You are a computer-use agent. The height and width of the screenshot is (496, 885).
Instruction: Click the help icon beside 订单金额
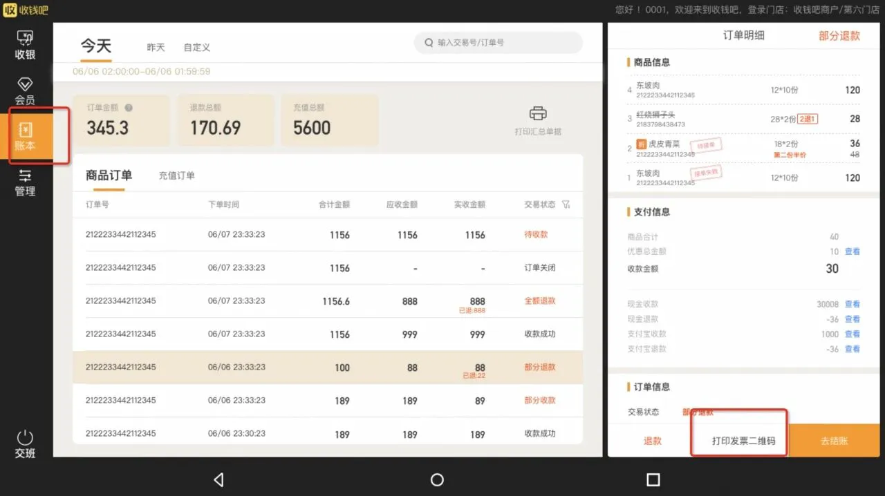tap(129, 108)
